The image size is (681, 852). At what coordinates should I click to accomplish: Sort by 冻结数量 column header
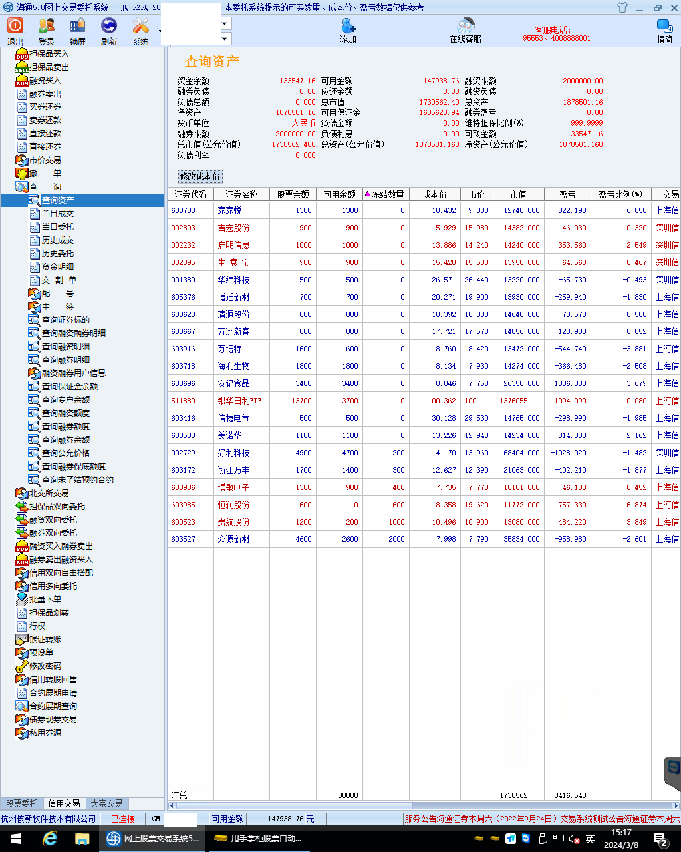(x=386, y=194)
